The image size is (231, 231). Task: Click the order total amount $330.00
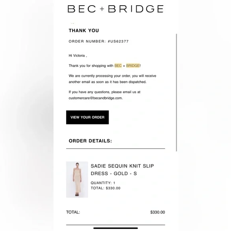[158, 212]
